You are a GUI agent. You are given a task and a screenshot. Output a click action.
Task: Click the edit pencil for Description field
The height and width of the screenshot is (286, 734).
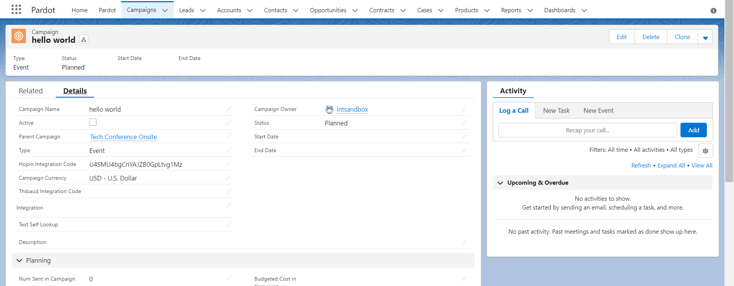pos(464,242)
